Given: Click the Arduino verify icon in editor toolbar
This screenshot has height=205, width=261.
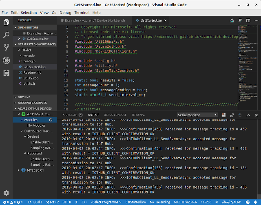Looking at the screenshot, I should (x=240, y=20).
